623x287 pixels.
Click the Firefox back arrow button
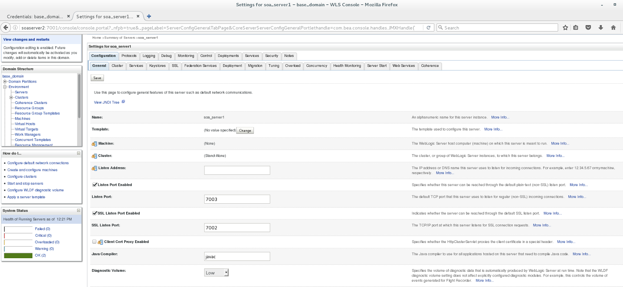[6, 28]
